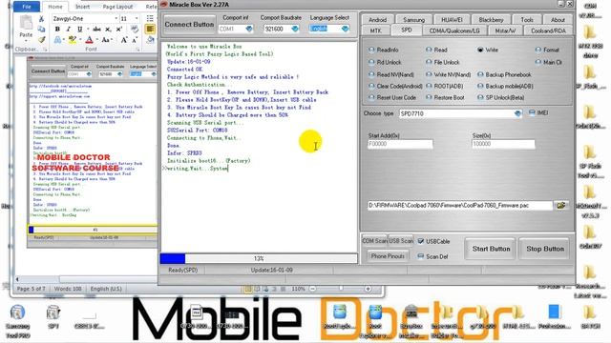Toggle Bold formatting in Word
The width and height of the screenshot is (611, 343).
[57, 30]
